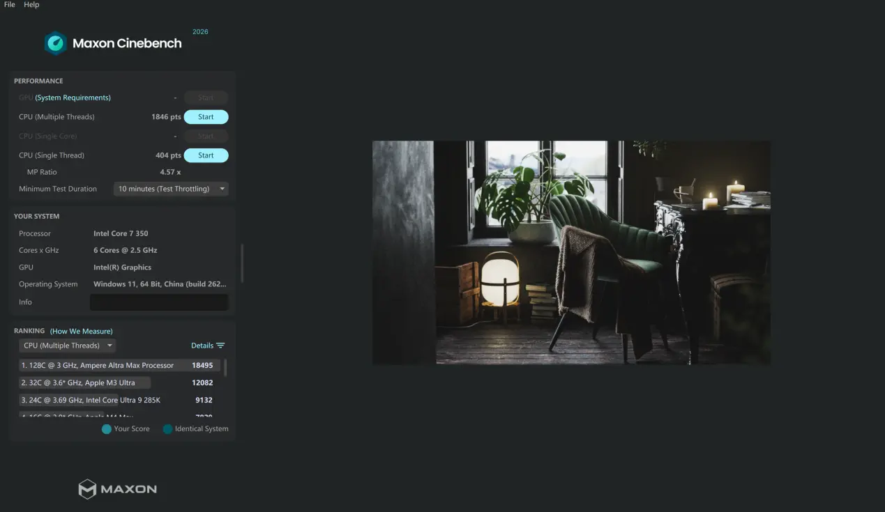This screenshot has height=512, width=885.
Task: Click the ranking list scrollbar
Action: [x=225, y=368]
